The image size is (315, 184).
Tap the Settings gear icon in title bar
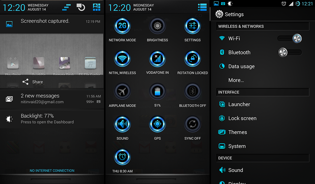(x=219, y=14)
